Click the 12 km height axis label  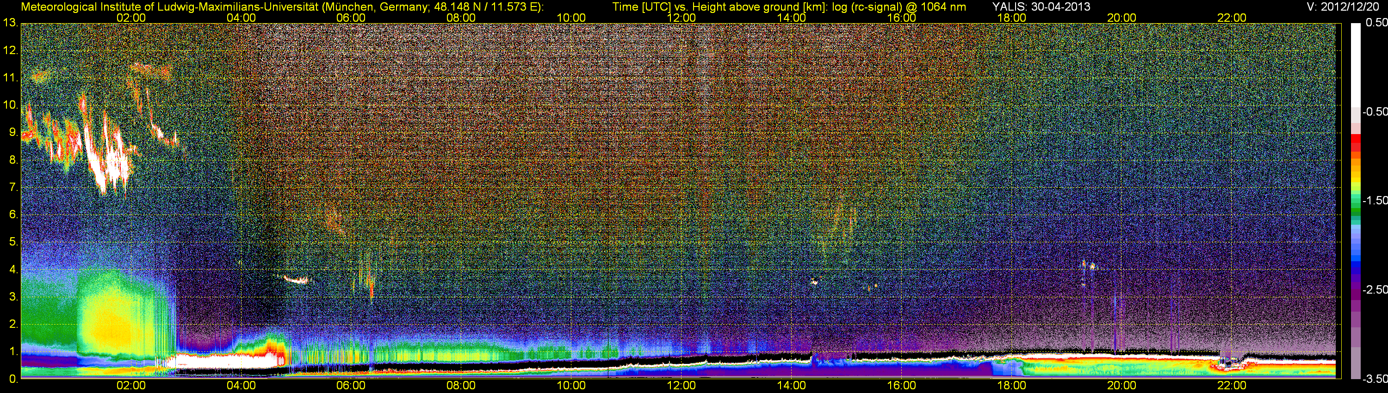[10, 50]
